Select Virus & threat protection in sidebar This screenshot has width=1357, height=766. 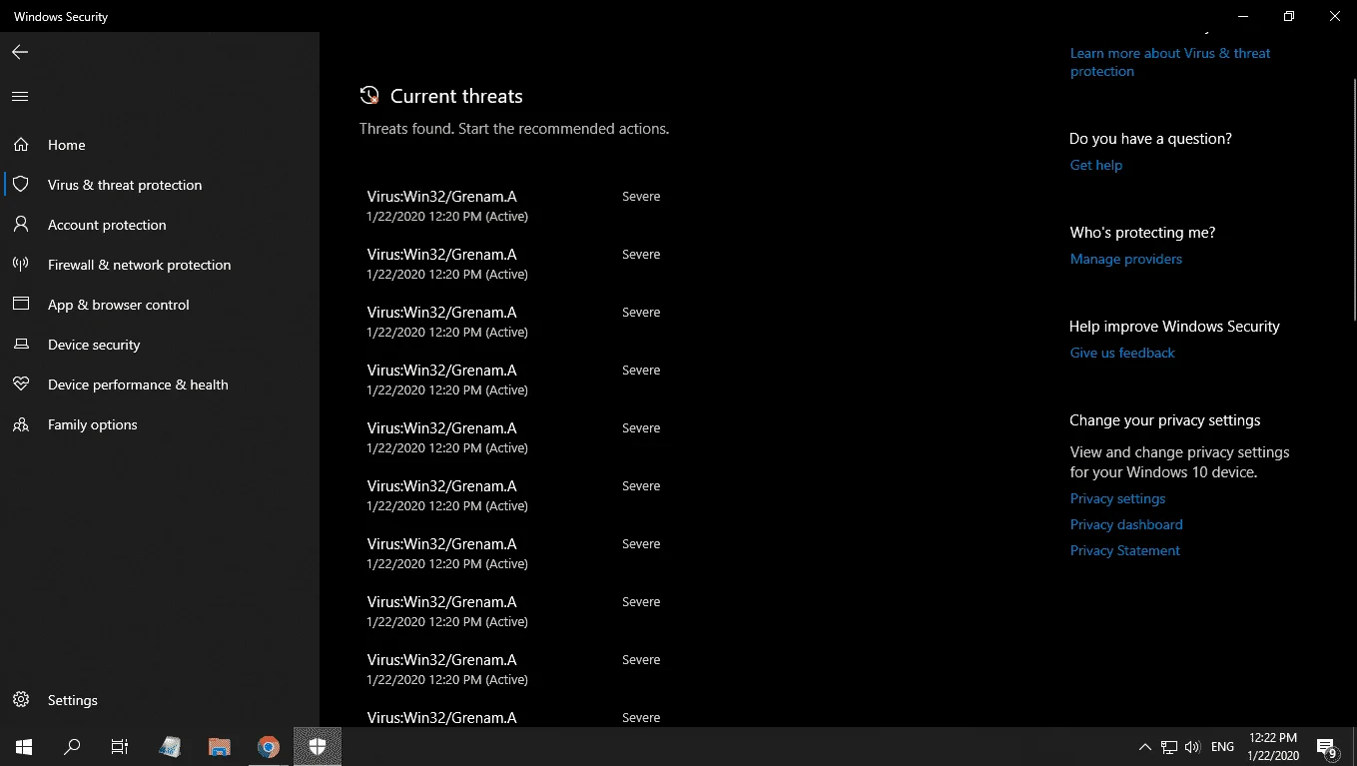point(160,185)
